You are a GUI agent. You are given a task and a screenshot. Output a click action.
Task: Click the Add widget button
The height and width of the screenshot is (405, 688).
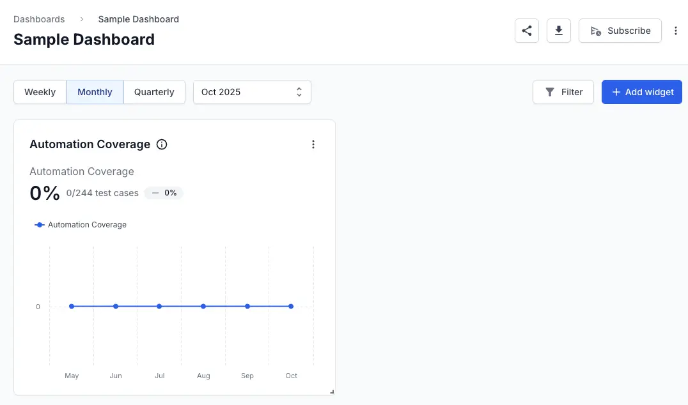pyautogui.click(x=641, y=92)
